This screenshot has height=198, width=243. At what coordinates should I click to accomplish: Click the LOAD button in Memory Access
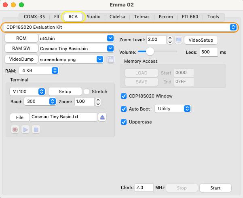click(x=142, y=73)
